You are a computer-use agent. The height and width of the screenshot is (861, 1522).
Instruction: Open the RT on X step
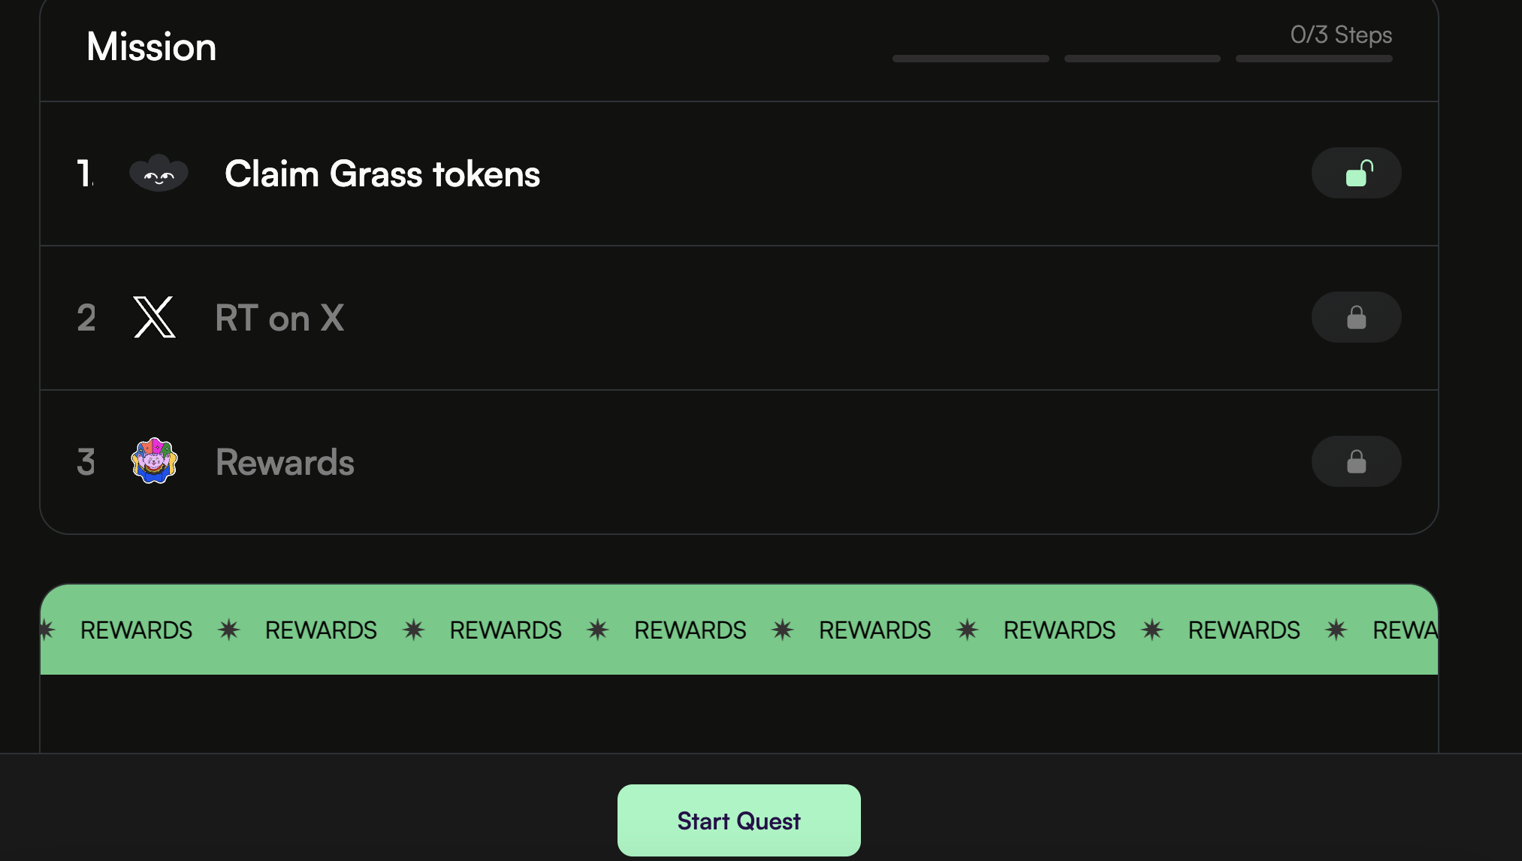coord(739,318)
